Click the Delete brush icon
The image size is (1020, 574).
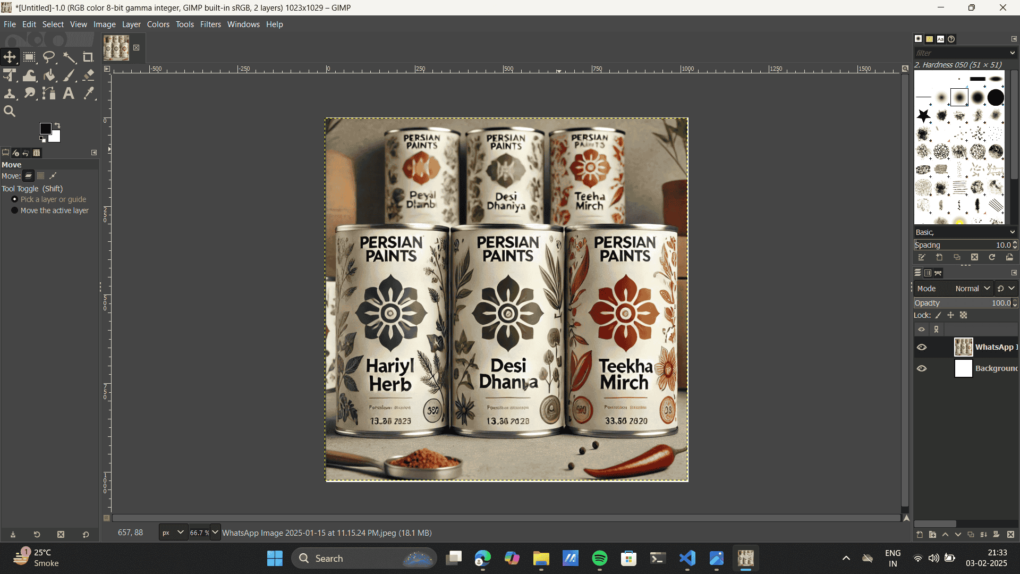pos(974,257)
